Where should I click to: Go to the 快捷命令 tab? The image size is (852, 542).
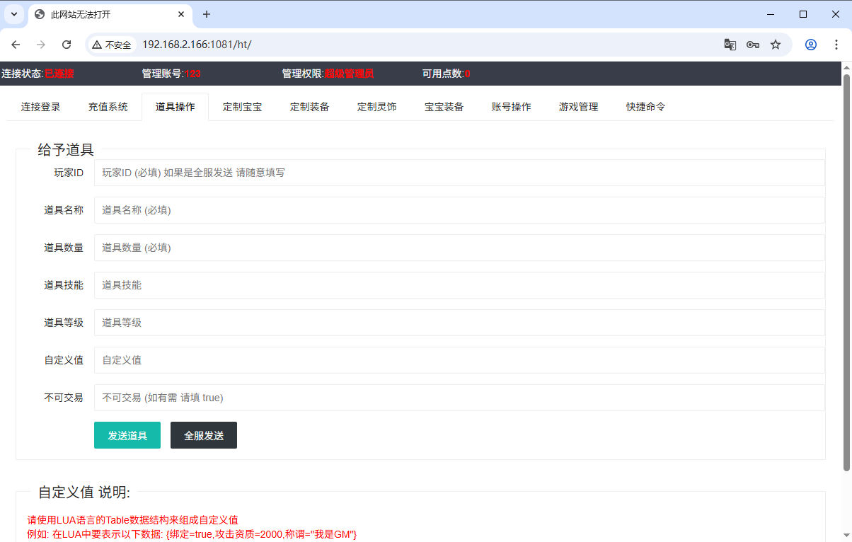click(646, 107)
